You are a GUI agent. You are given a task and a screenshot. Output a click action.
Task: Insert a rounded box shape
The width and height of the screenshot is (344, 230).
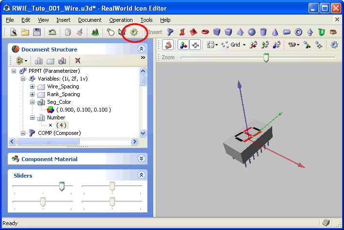click(x=229, y=32)
